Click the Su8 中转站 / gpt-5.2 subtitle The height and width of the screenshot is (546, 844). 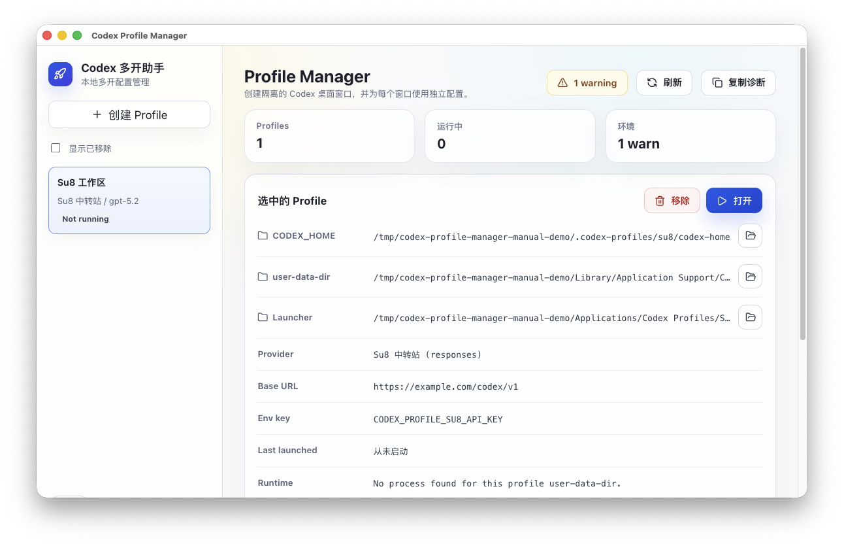98,201
